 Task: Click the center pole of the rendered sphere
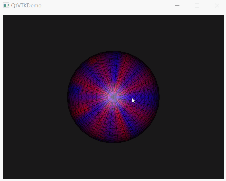(113, 97)
